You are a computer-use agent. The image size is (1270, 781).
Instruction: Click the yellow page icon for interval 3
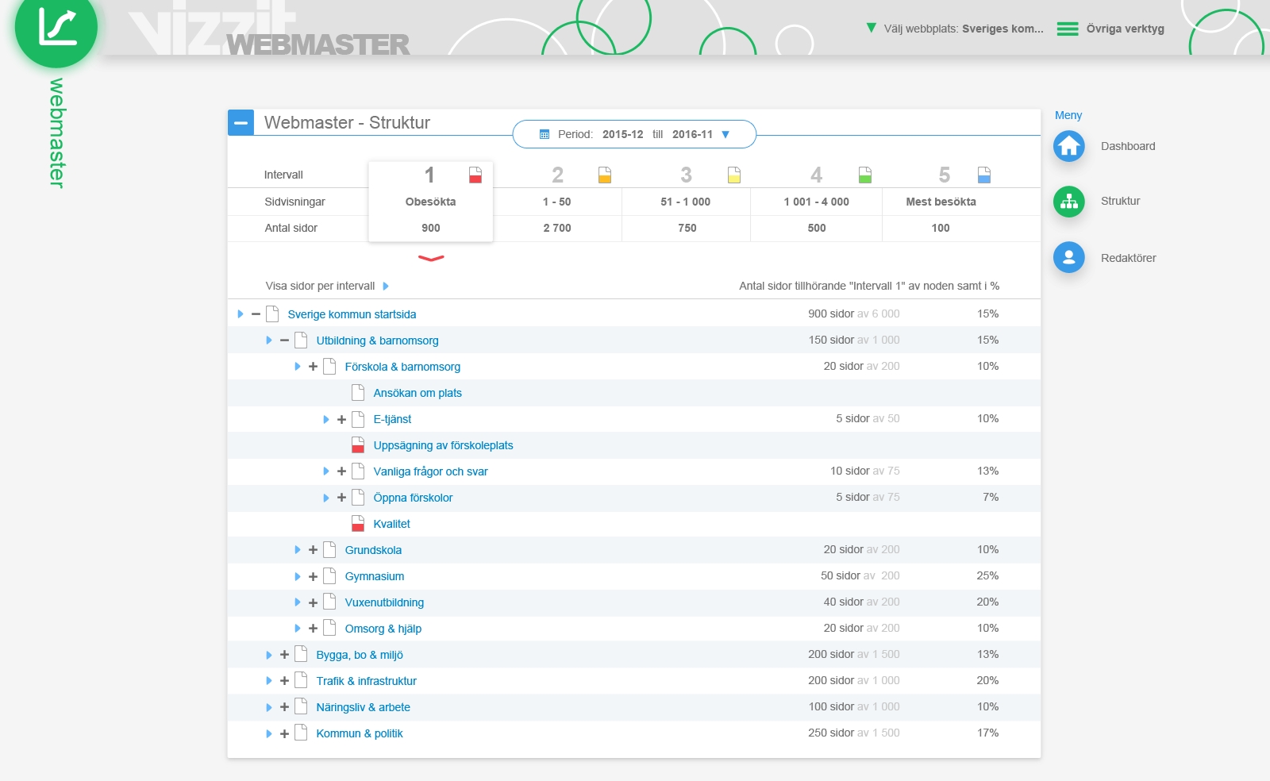click(734, 175)
